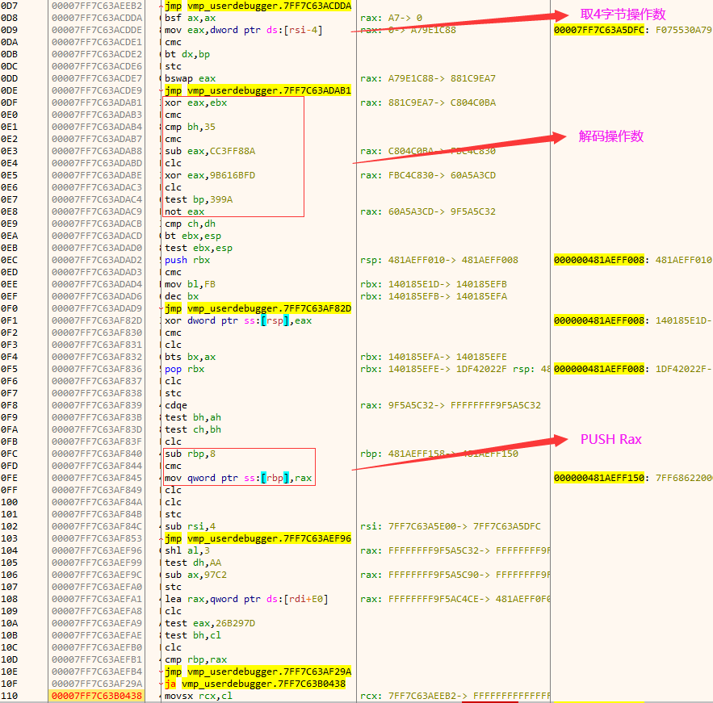The height and width of the screenshot is (703, 713).
Task: Select 'mov bl,FB' instruction
Action: [x=190, y=284]
